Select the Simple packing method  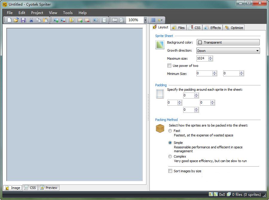(x=170, y=143)
